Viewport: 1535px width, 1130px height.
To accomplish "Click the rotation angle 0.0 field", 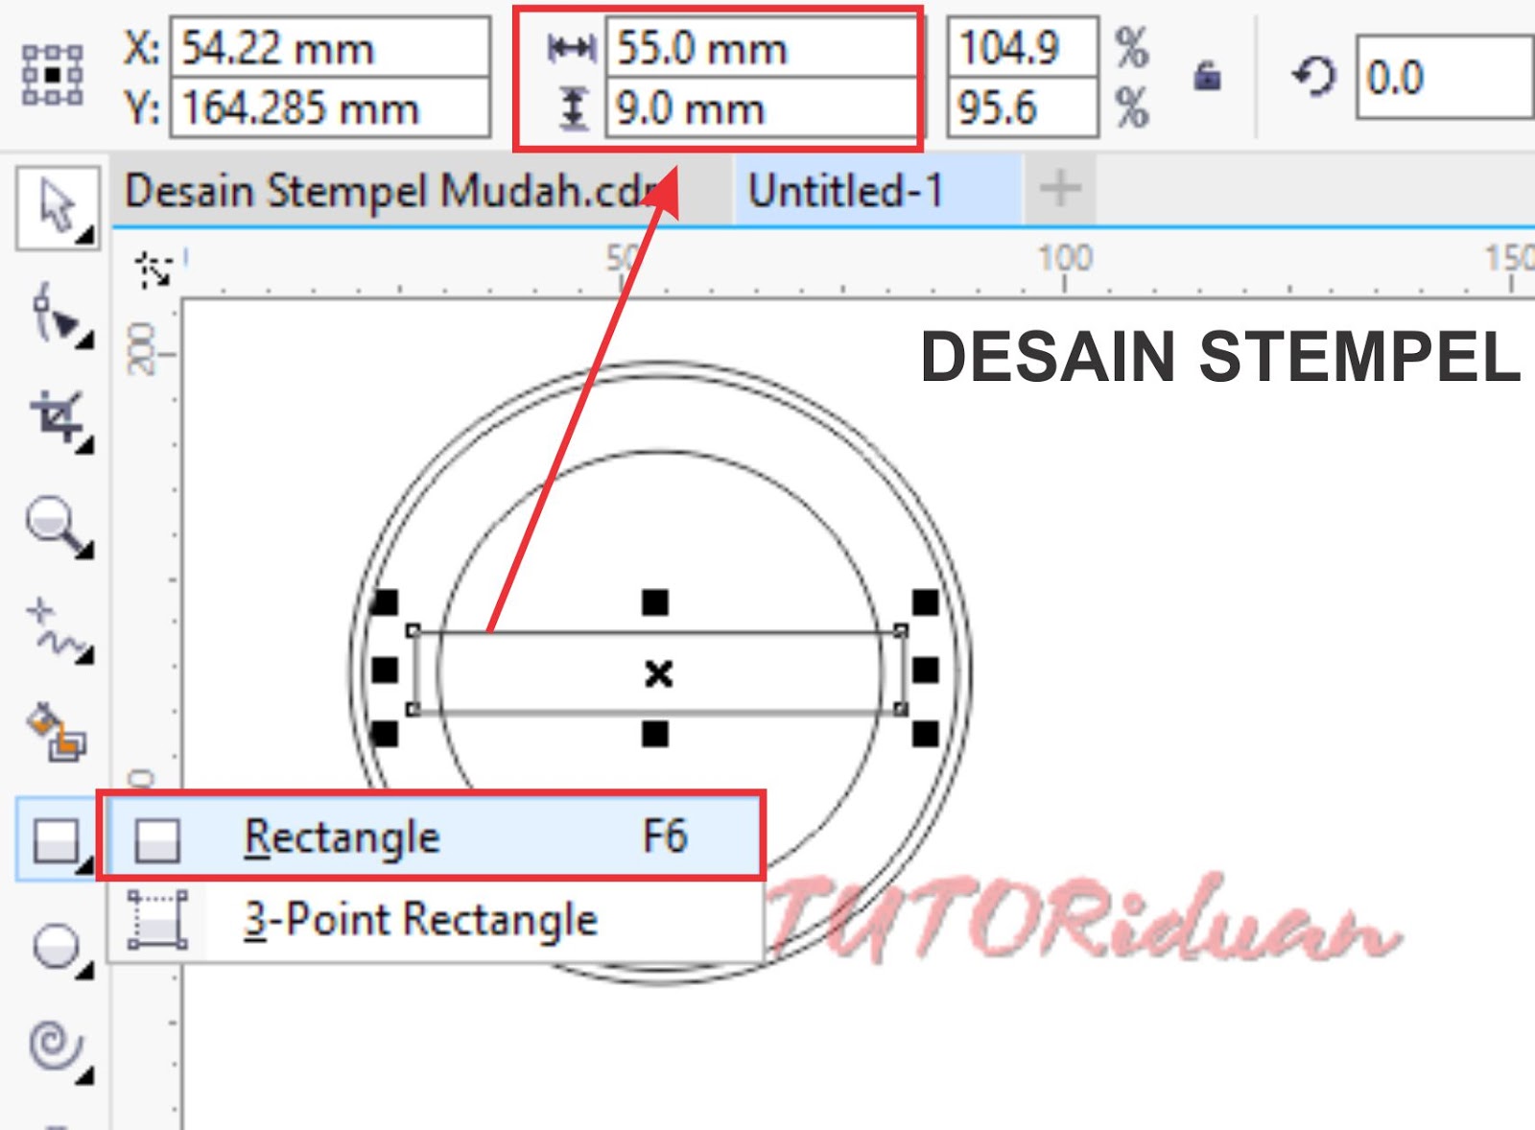I will [1444, 77].
